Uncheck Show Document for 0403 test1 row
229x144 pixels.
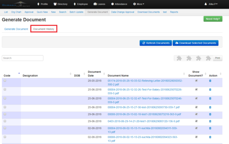pyautogui.click(x=196, y=121)
